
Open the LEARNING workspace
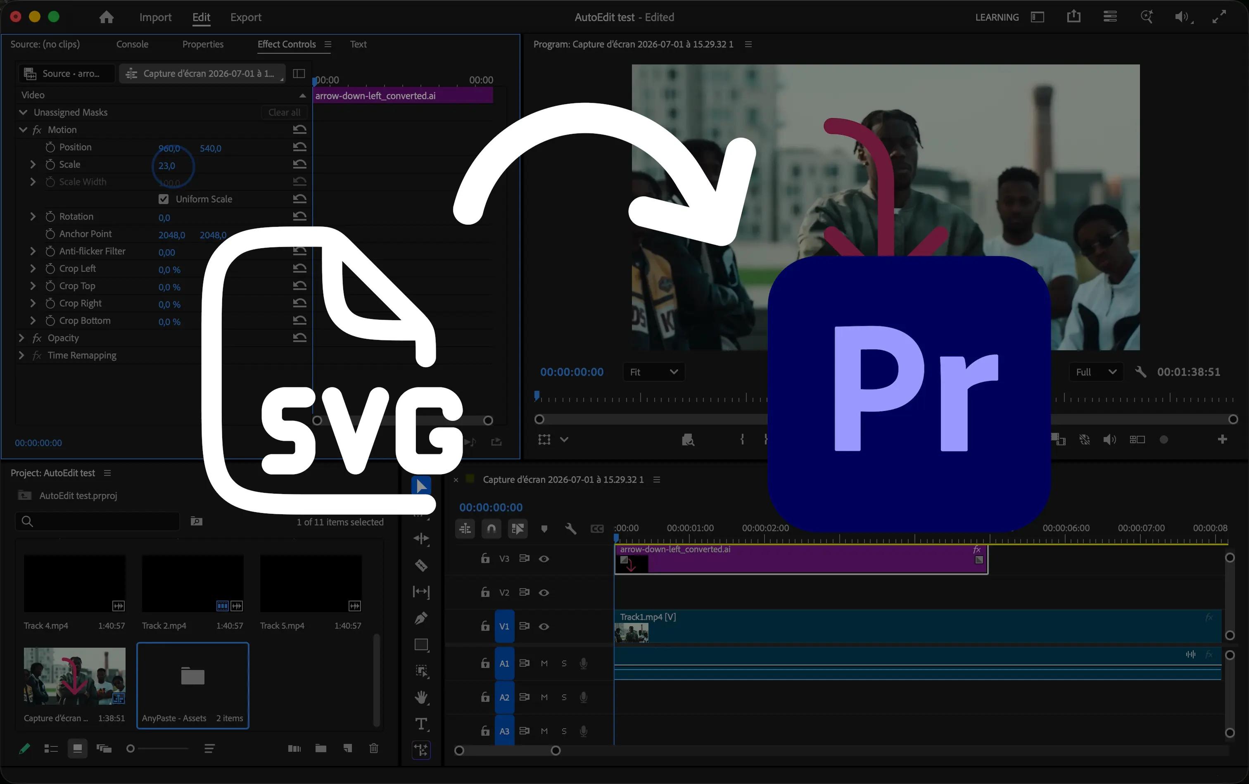[x=997, y=17]
